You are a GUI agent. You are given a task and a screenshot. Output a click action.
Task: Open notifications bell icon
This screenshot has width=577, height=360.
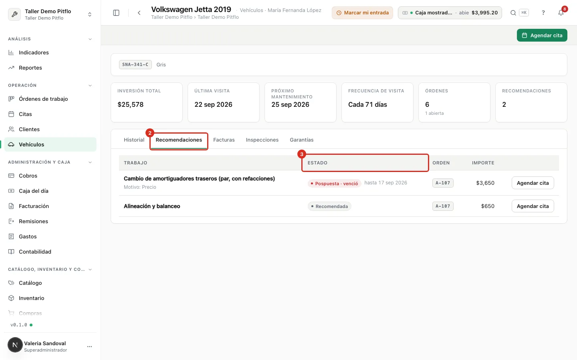561,13
